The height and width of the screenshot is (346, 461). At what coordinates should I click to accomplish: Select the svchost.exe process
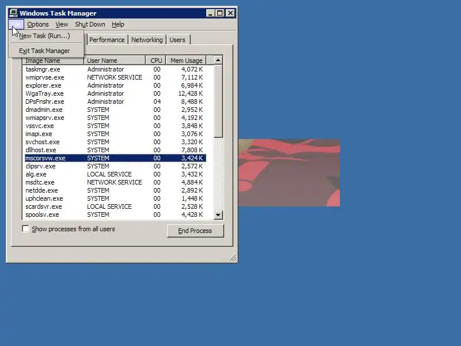(115, 142)
